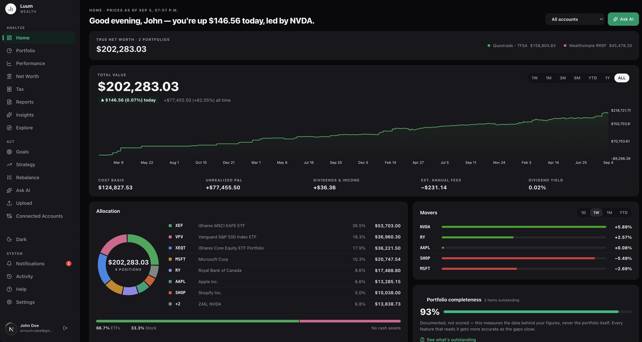Select the MSFT Microsoft Corp allocation row
Screen dimensions: 642x342
(284, 259)
